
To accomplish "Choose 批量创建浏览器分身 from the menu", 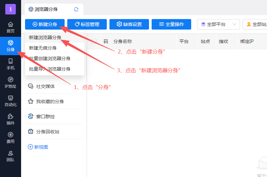I will [55, 58].
